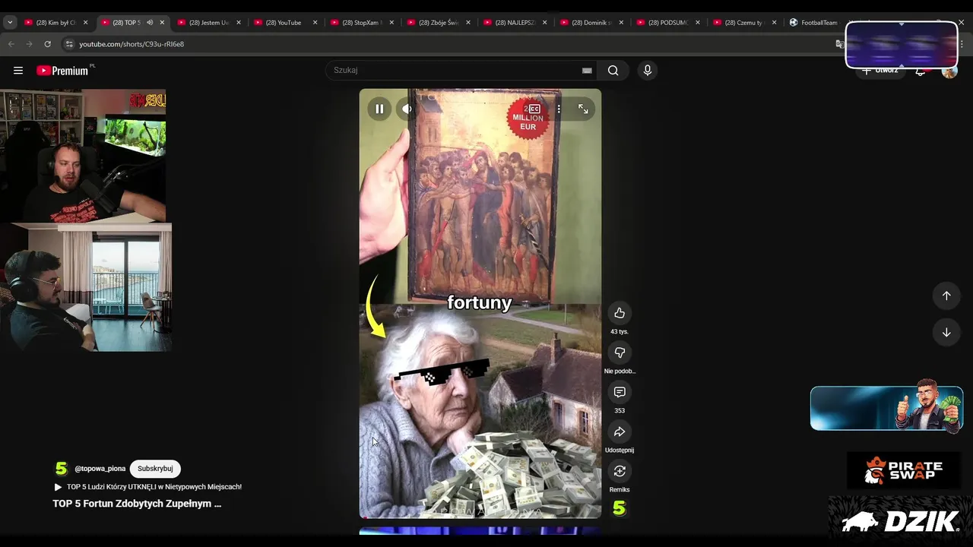Open topowa_piona channel avatar
This screenshot has width=973, height=547.
(x=61, y=469)
